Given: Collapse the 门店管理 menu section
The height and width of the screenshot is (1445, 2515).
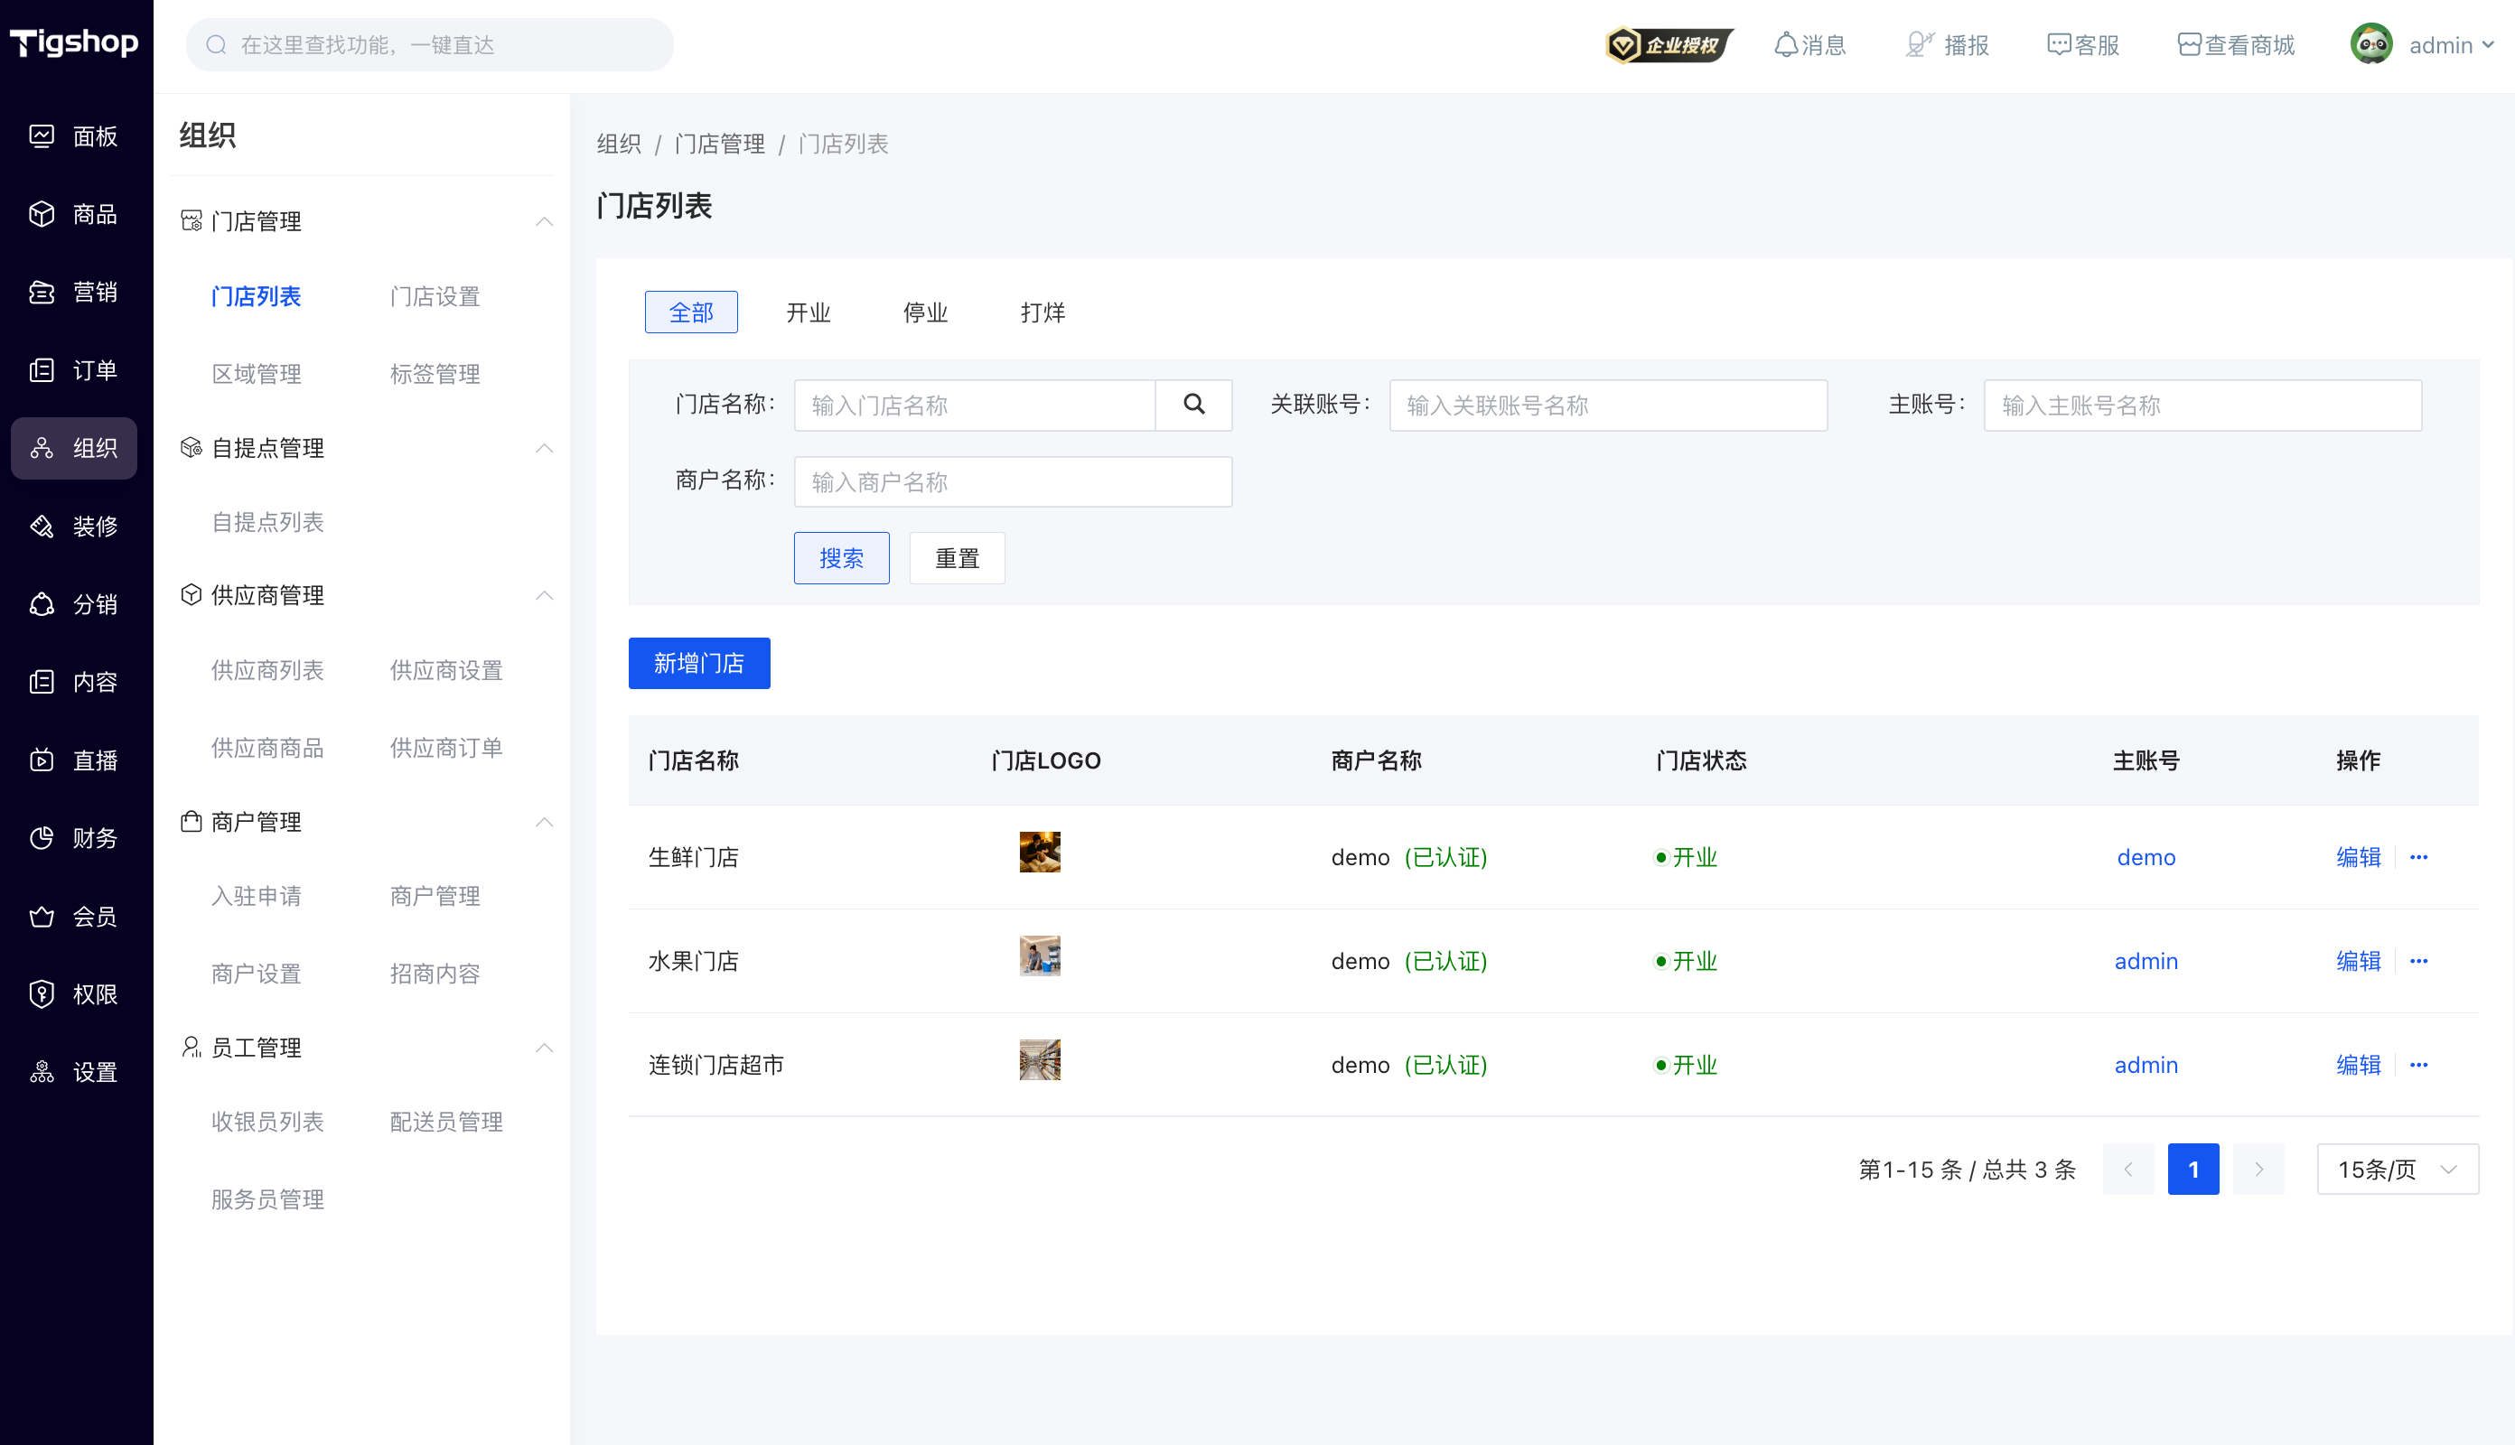Looking at the screenshot, I should 544,221.
